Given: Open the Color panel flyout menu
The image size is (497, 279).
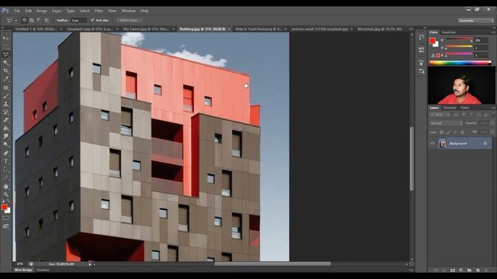Looking at the screenshot, I should click(493, 33).
